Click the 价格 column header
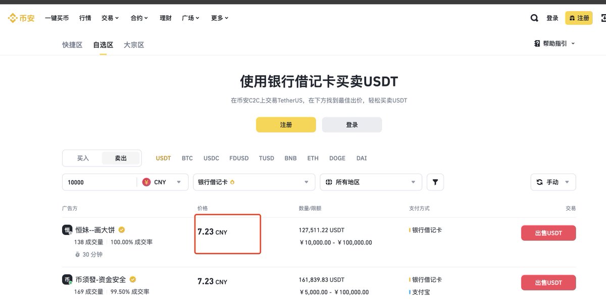The width and height of the screenshot is (606, 300). (203, 208)
